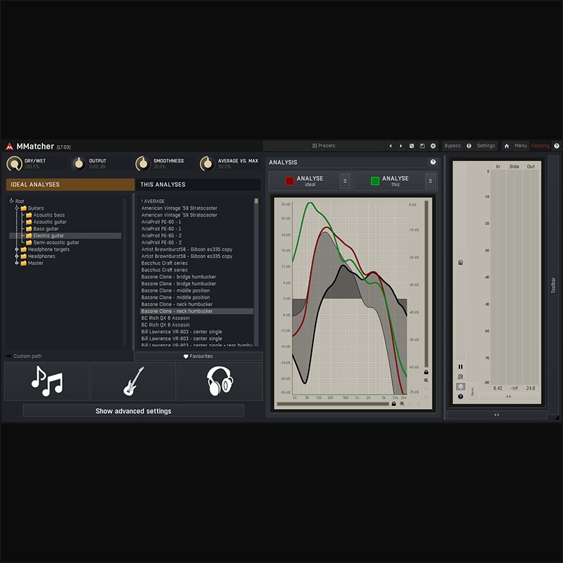
Task: Click the exclamation icon next to Bypass
Action: point(469,146)
